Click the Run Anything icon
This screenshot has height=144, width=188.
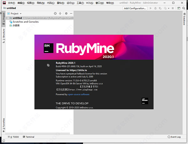tap(179, 8)
